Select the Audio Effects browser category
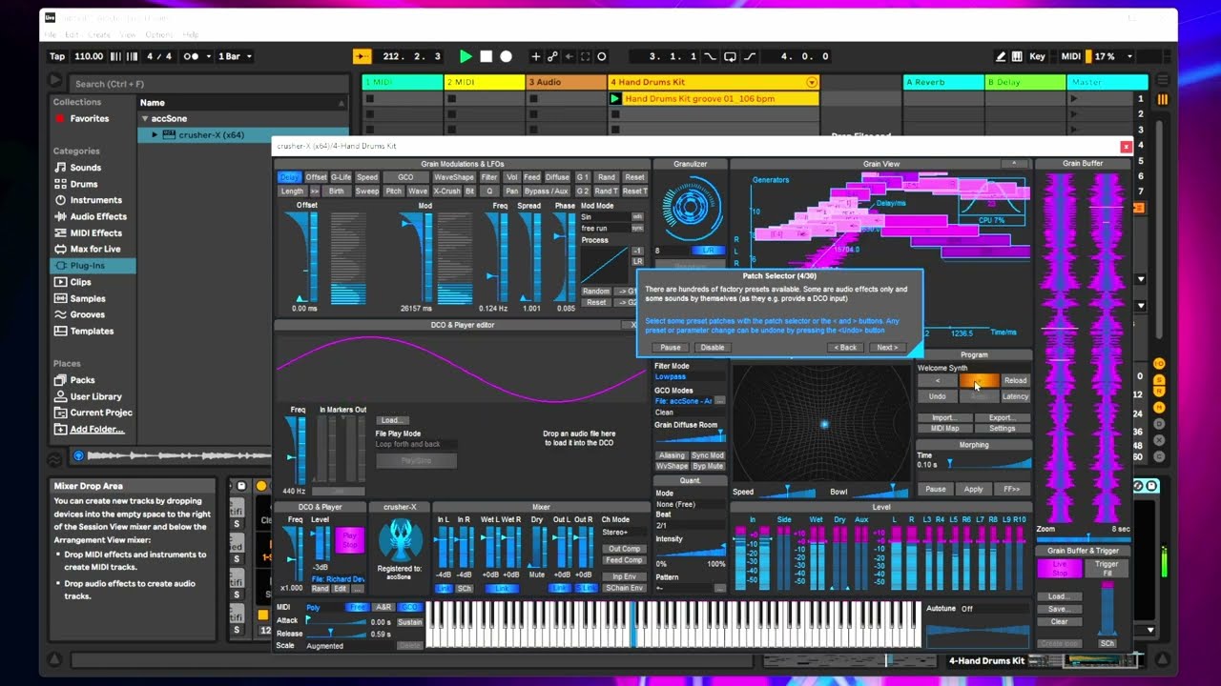The width and height of the screenshot is (1221, 686). (x=98, y=216)
